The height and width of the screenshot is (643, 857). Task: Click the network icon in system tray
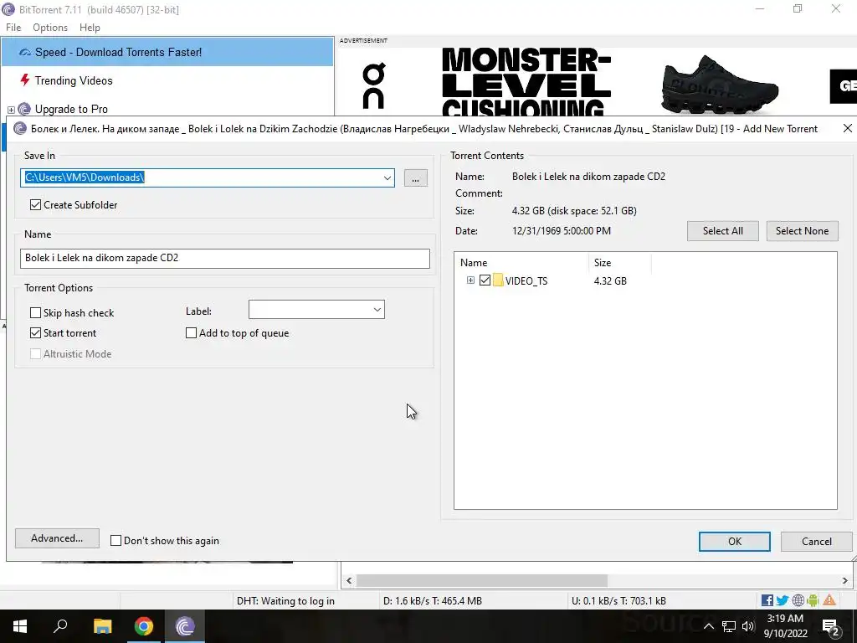[x=729, y=626]
